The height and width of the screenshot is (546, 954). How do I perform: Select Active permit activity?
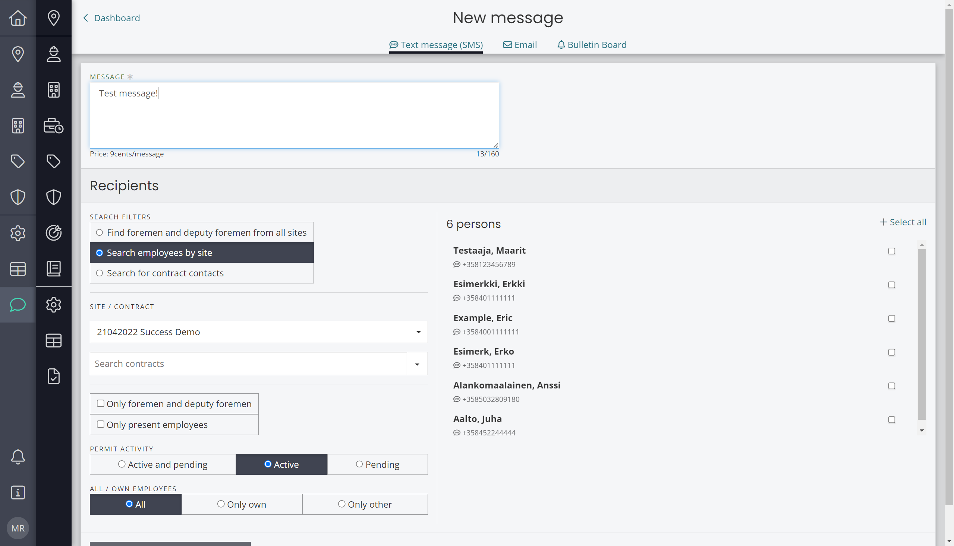[x=281, y=465]
